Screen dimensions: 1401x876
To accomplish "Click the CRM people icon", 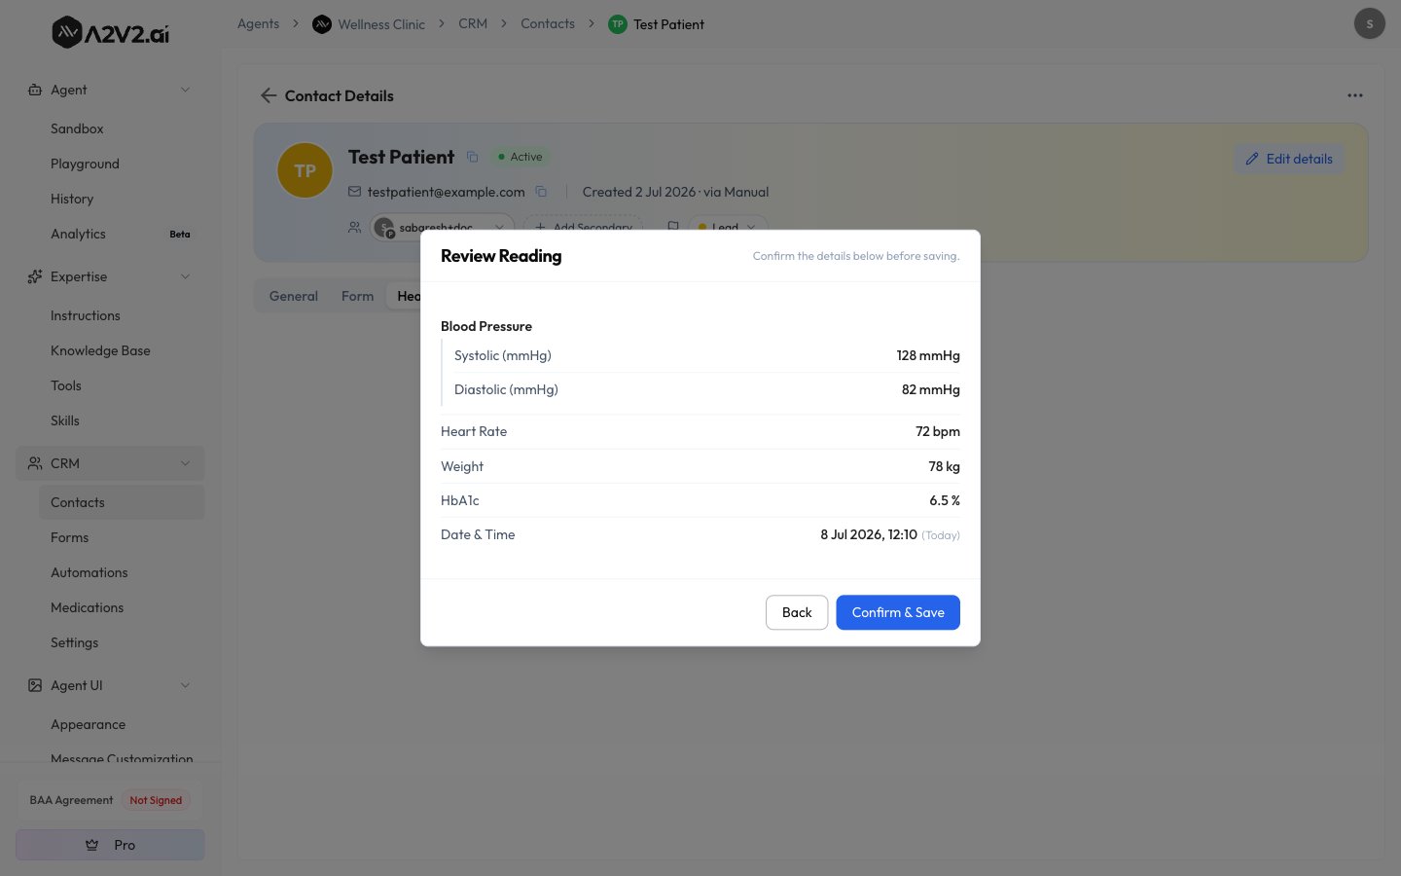I will tap(35, 463).
